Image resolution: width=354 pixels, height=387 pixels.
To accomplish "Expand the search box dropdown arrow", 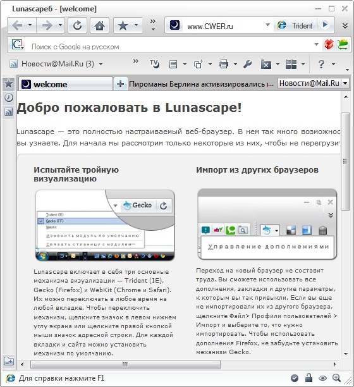I will tap(316, 44).
